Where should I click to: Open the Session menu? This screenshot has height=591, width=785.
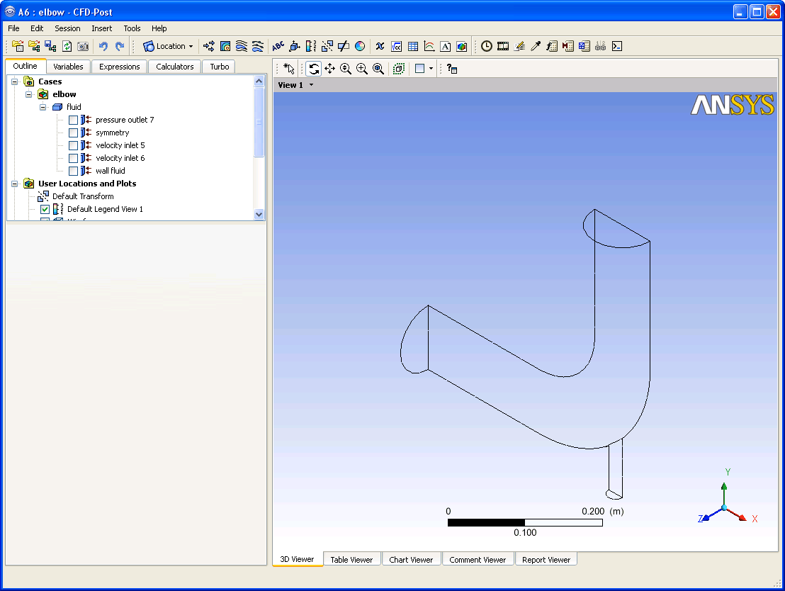coord(67,28)
